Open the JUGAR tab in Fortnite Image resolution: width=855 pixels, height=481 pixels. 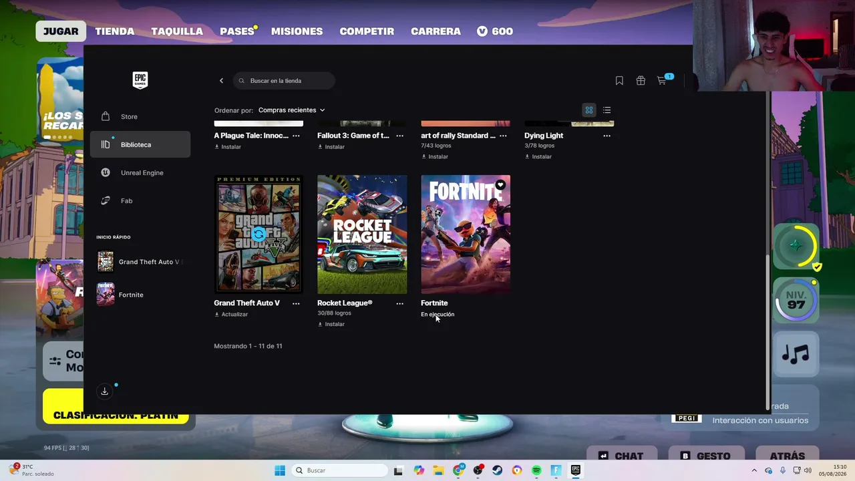[61, 31]
